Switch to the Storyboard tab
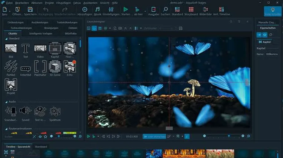The width and height of the screenshot is (283, 158). point(41,146)
